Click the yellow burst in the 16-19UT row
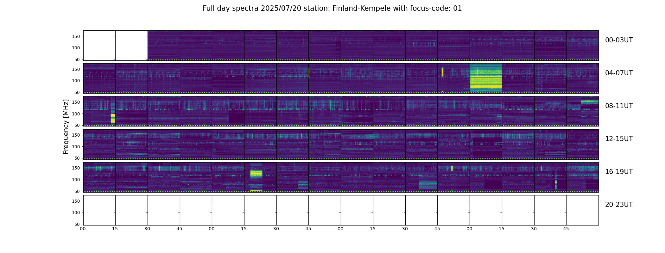Image resolution: width=665 pixels, height=253 pixels. [256, 174]
